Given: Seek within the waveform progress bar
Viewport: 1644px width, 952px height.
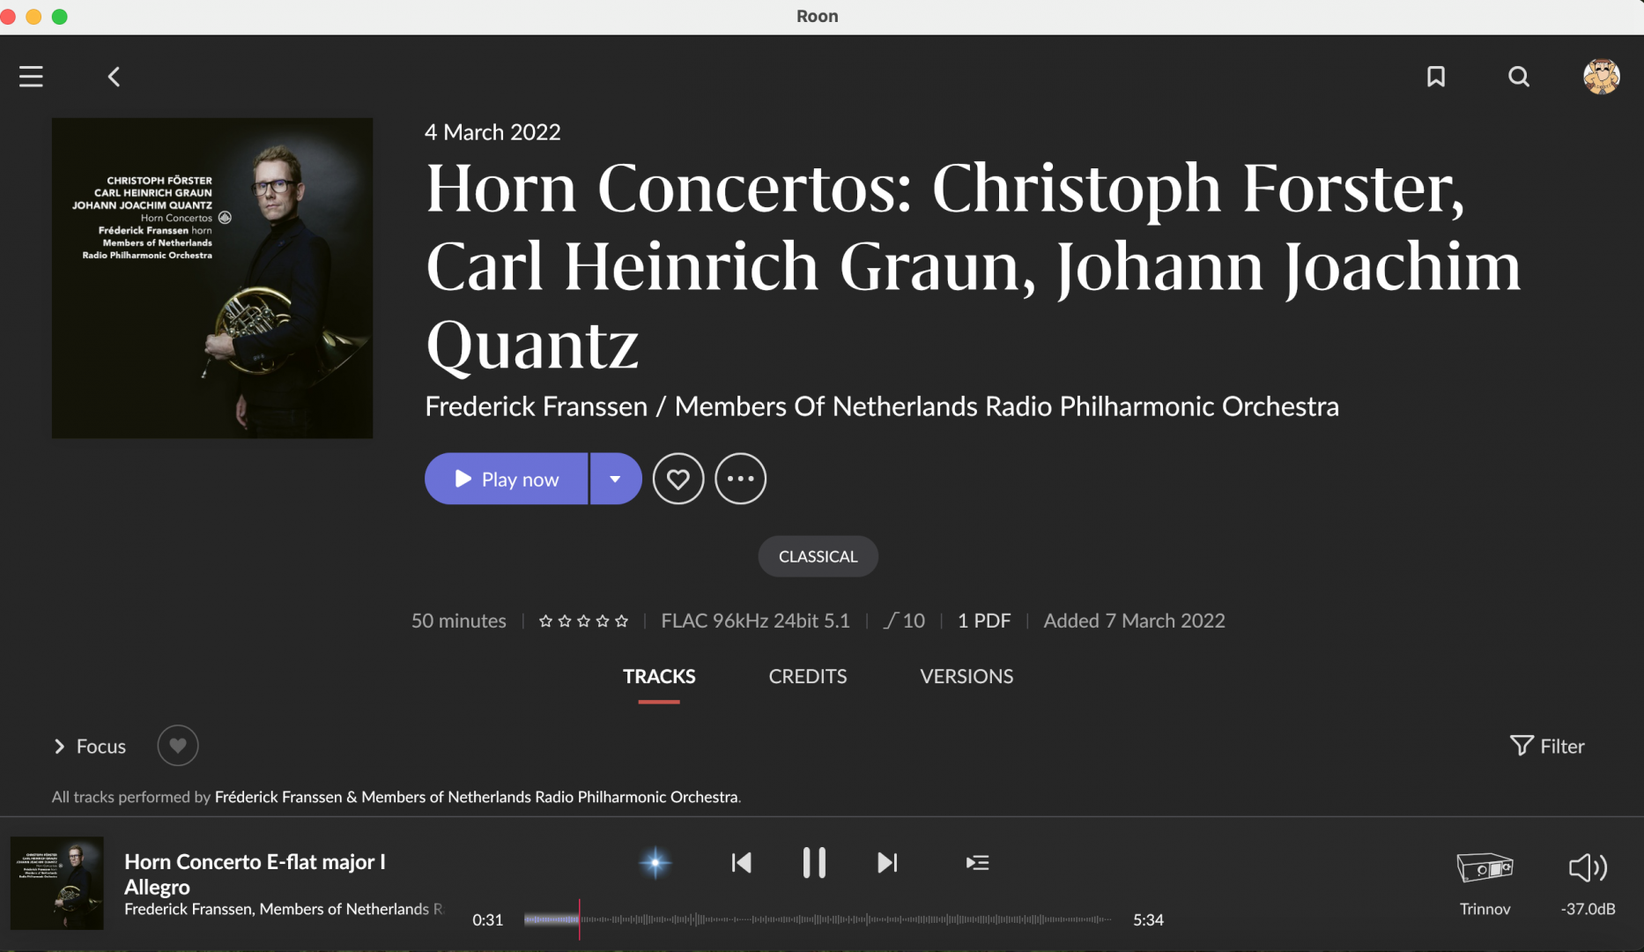Looking at the screenshot, I should 818,919.
